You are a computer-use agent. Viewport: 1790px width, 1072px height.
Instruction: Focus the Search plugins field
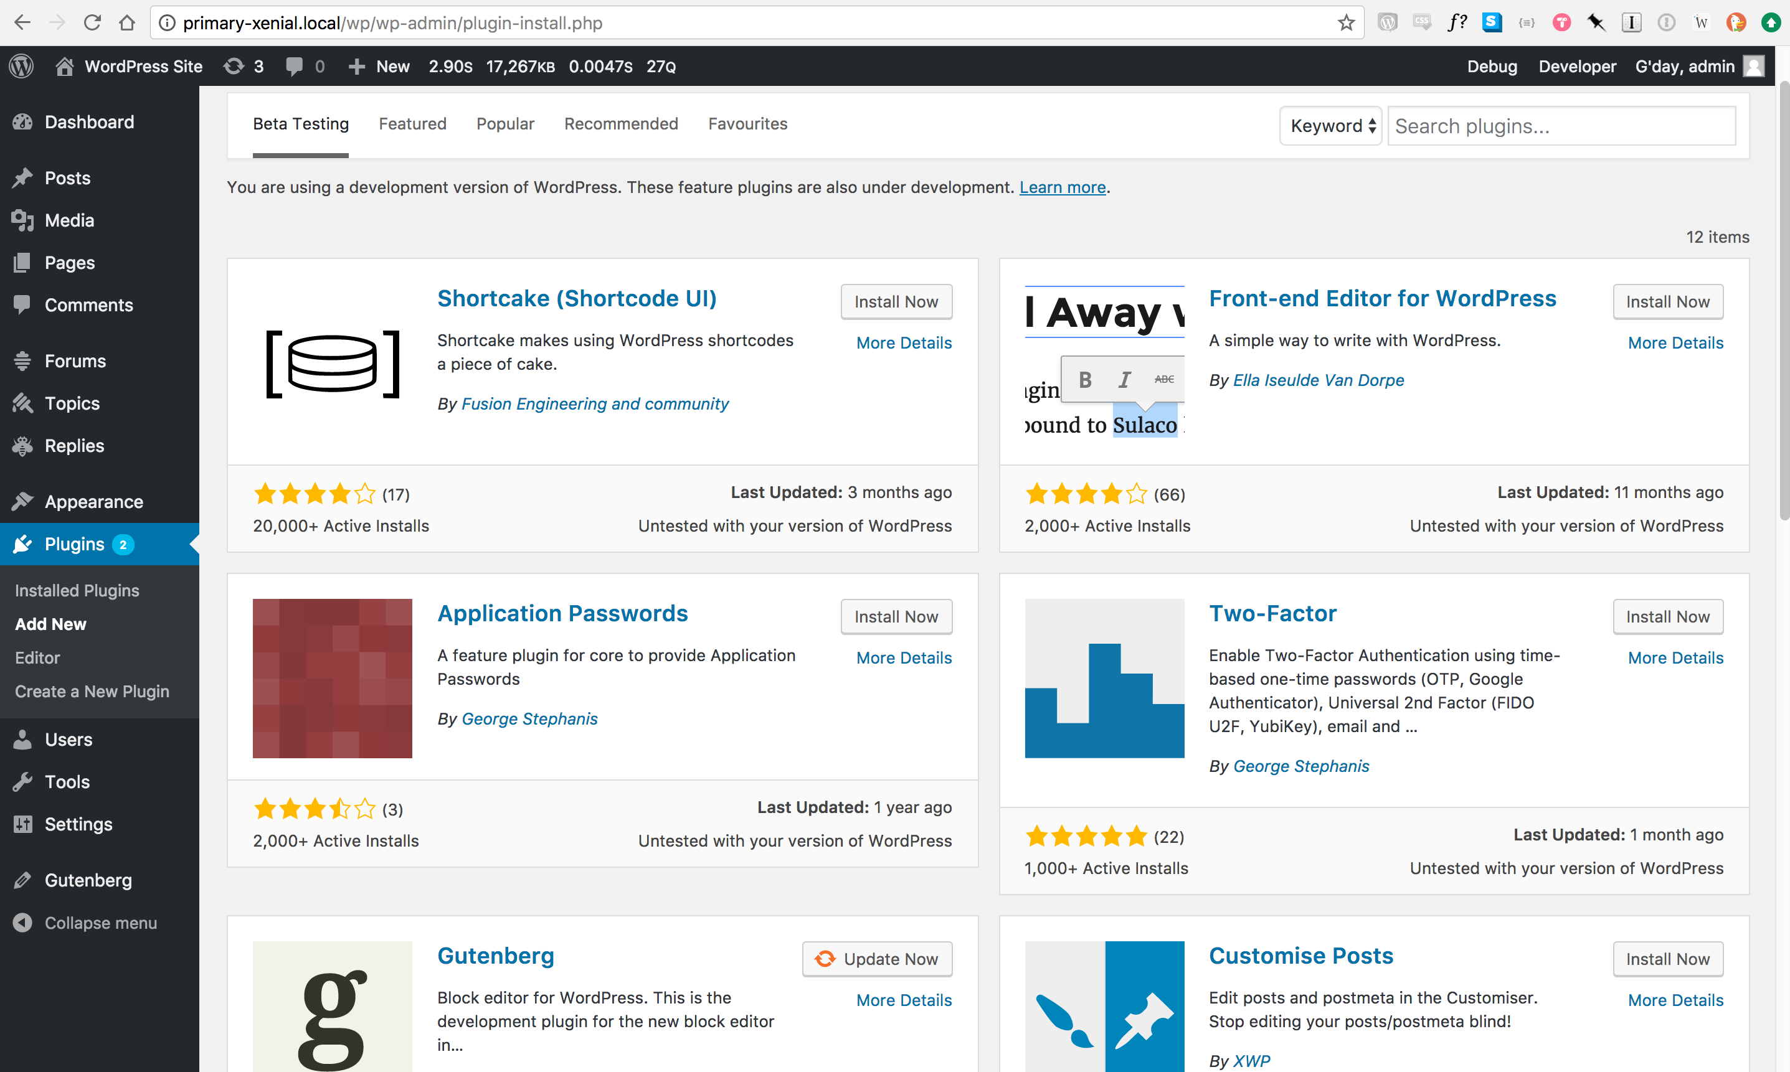[x=1561, y=126]
